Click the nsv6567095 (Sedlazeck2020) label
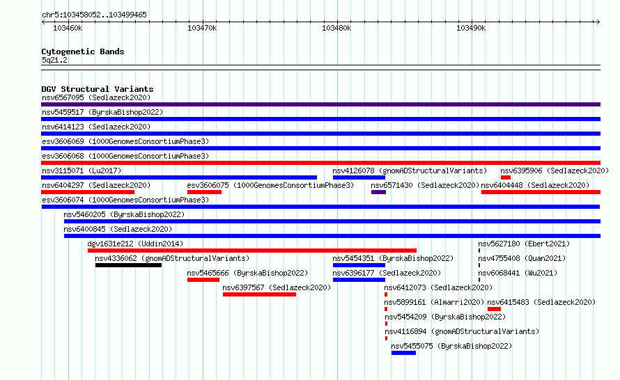The width and height of the screenshot is (620, 380). coord(96,97)
